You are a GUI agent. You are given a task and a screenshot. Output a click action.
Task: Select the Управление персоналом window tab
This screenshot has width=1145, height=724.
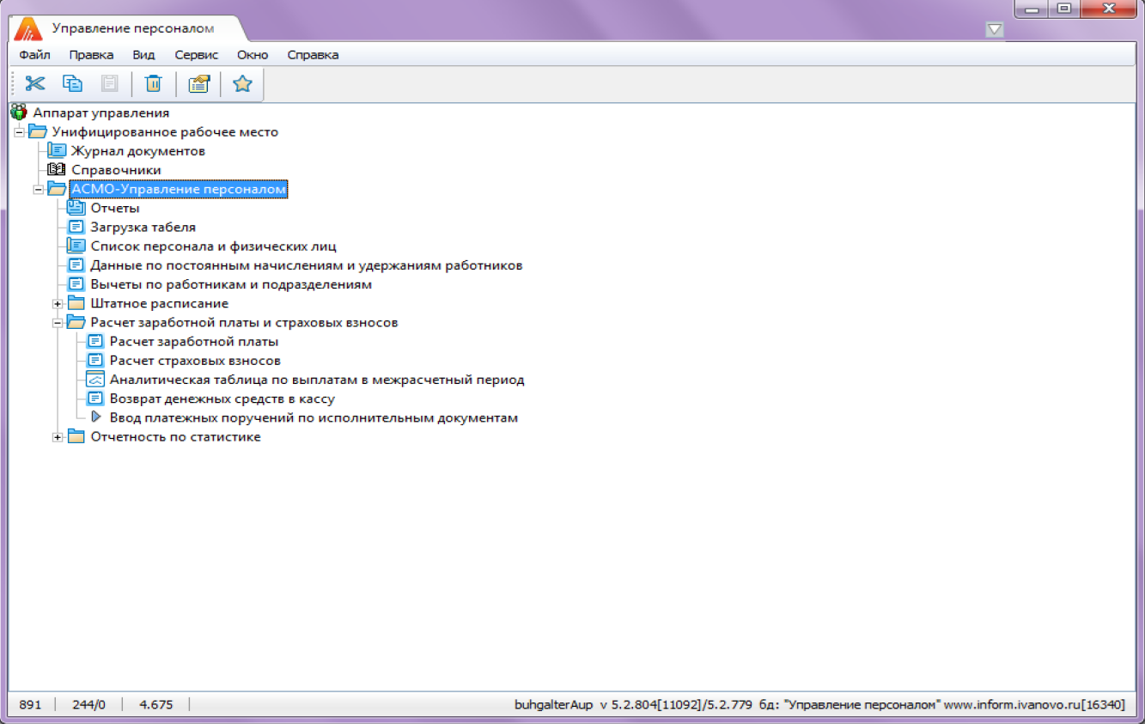[x=133, y=28]
